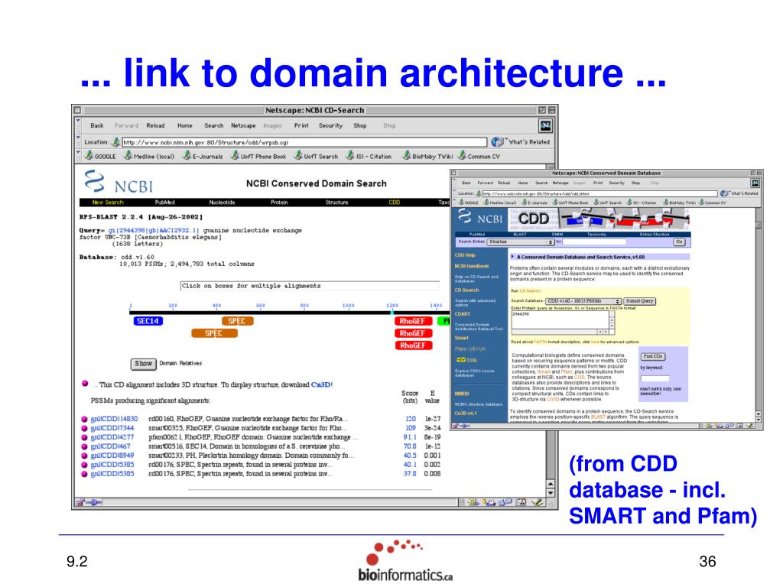Click Submit Query button in CDD window

[640, 301]
